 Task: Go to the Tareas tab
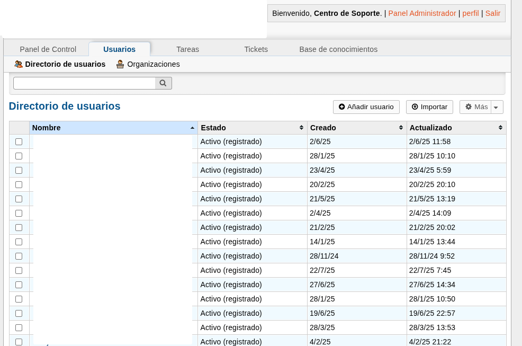click(x=187, y=49)
